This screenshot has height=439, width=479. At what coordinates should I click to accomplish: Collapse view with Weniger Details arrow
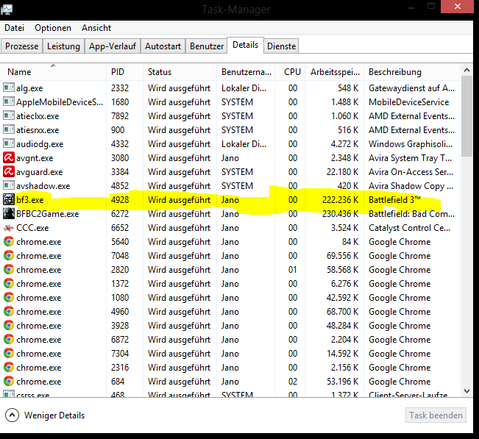pyautogui.click(x=12, y=415)
